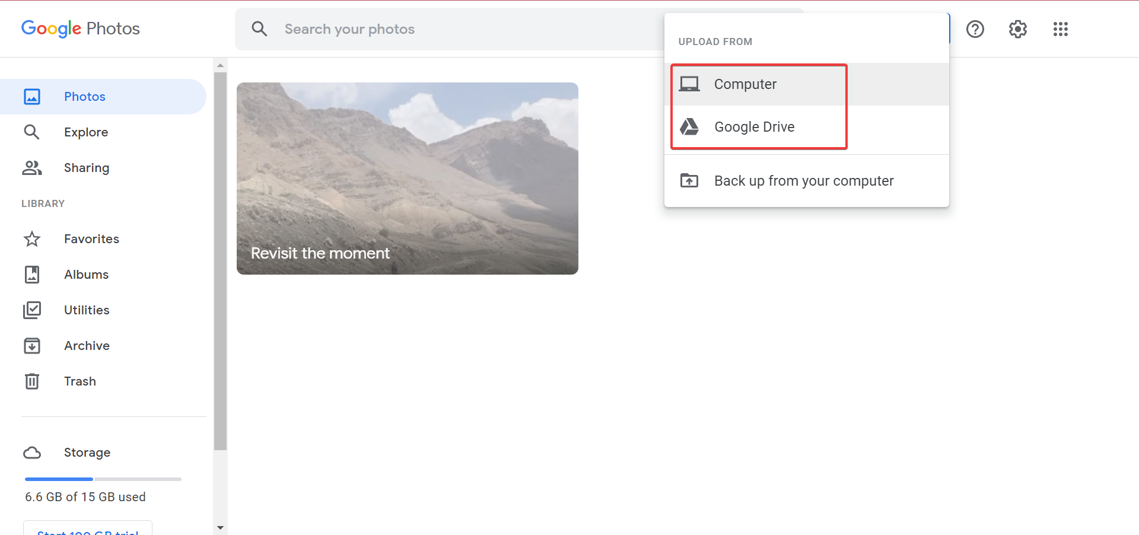This screenshot has width=1139, height=535.
Task: Click the laptop icon beside Computer
Action: click(689, 84)
